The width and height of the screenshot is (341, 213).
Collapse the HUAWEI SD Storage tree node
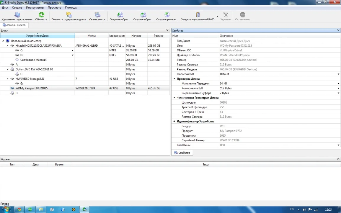[x=8, y=79]
